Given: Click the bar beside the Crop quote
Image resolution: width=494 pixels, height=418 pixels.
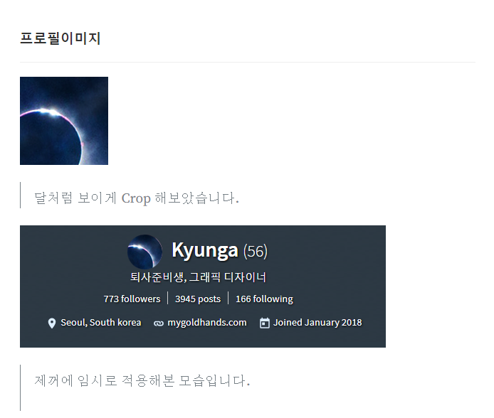Looking at the screenshot, I should [x=21, y=195].
